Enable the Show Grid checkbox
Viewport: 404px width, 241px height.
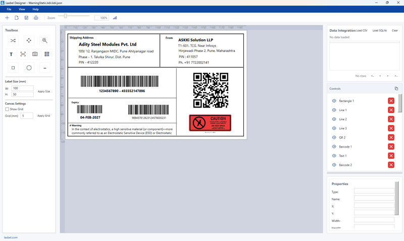point(7,109)
